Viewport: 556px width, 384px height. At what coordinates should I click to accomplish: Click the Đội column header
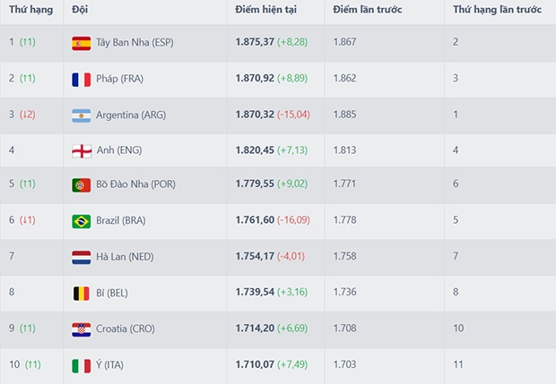[x=79, y=9]
